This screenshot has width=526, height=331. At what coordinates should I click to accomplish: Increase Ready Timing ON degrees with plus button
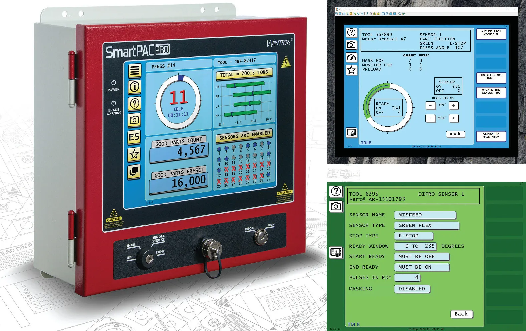coord(453,105)
